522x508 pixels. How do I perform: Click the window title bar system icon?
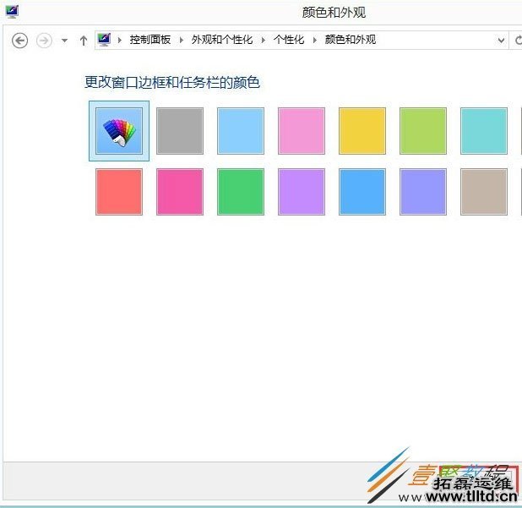[x=12, y=12]
